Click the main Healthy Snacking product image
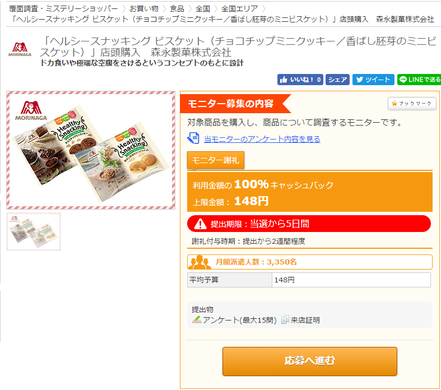This screenshot has width=441, height=390. pos(91,150)
